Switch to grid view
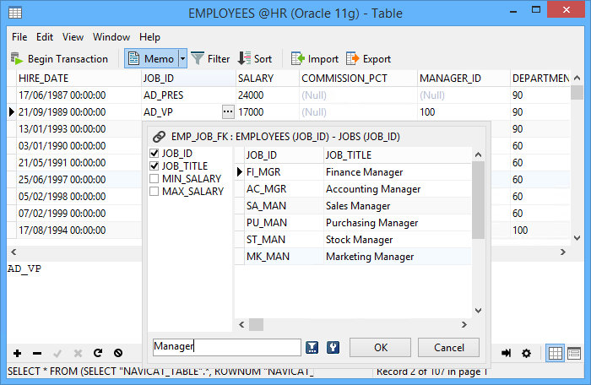Screen dimensions: 591x385 pyautogui.click(x=555, y=353)
